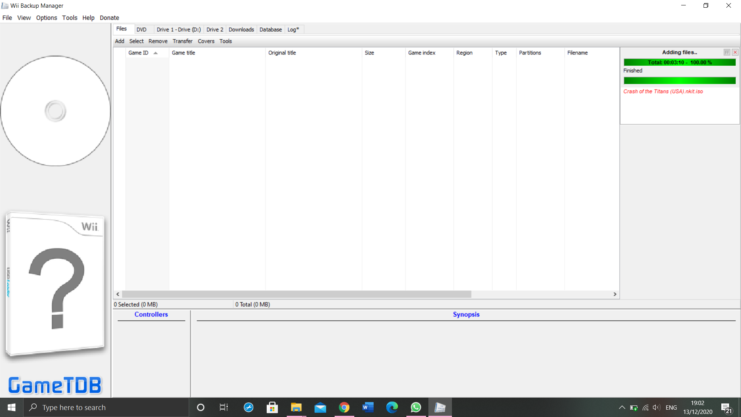
Task: Click the horizontal scrollbar thumb
Action: click(x=296, y=294)
